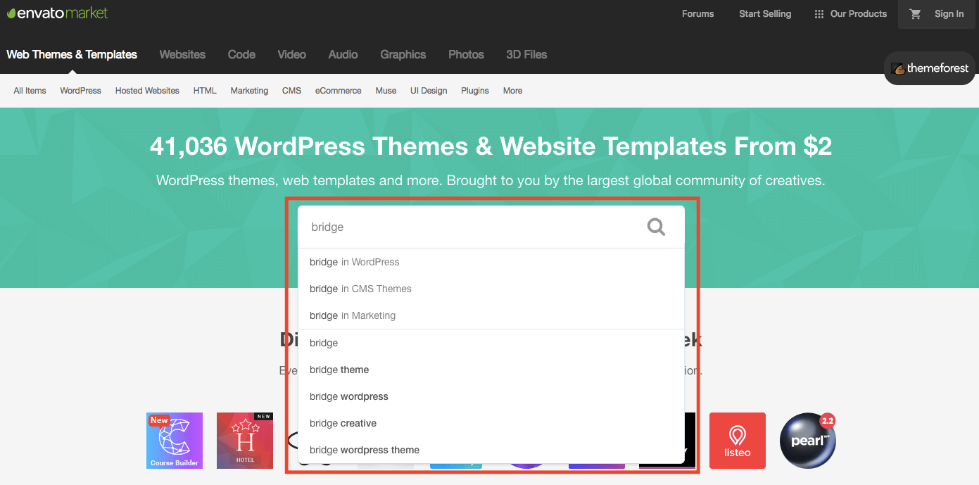Click the Envato Market logo
This screenshot has width=979, height=485.
point(58,13)
